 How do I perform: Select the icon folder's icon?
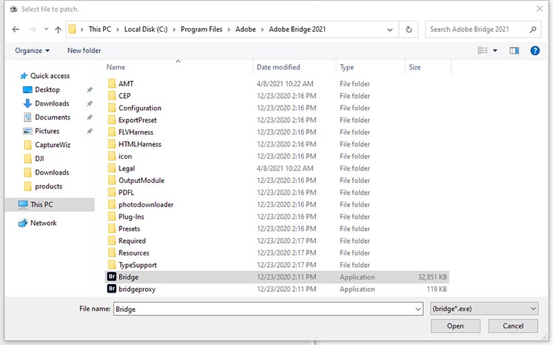point(112,157)
